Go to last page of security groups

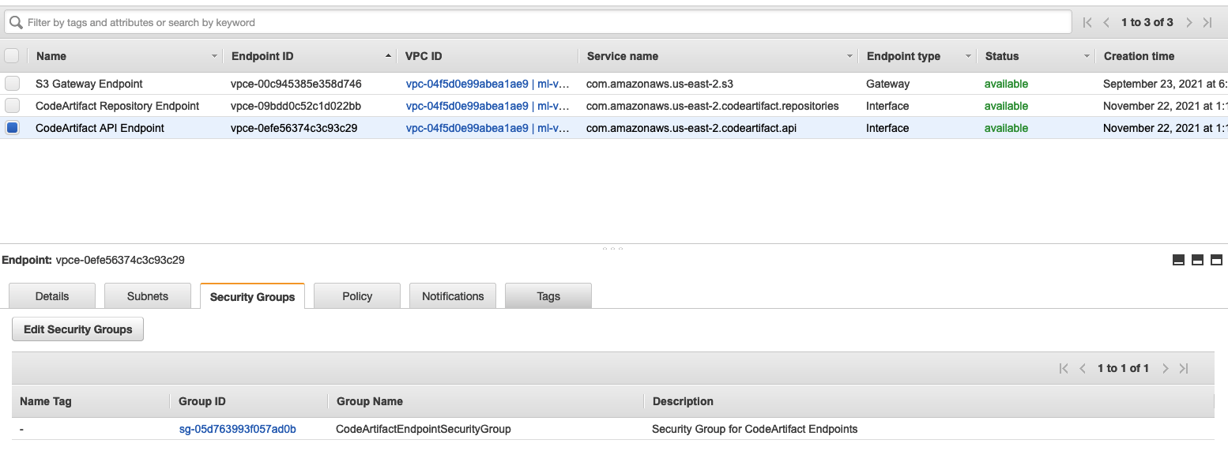click(1184, 368)
